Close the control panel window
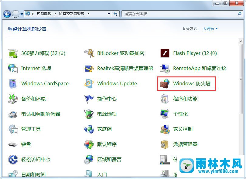 click(x=237, y=3)
